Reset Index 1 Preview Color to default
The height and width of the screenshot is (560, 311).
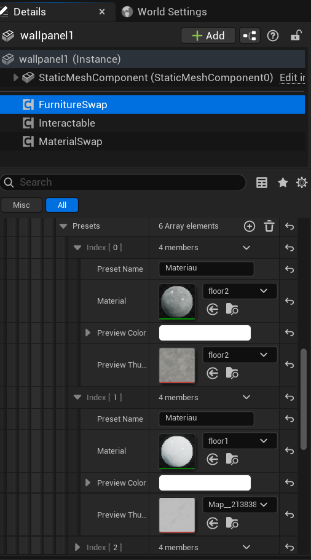coord(289,483)
